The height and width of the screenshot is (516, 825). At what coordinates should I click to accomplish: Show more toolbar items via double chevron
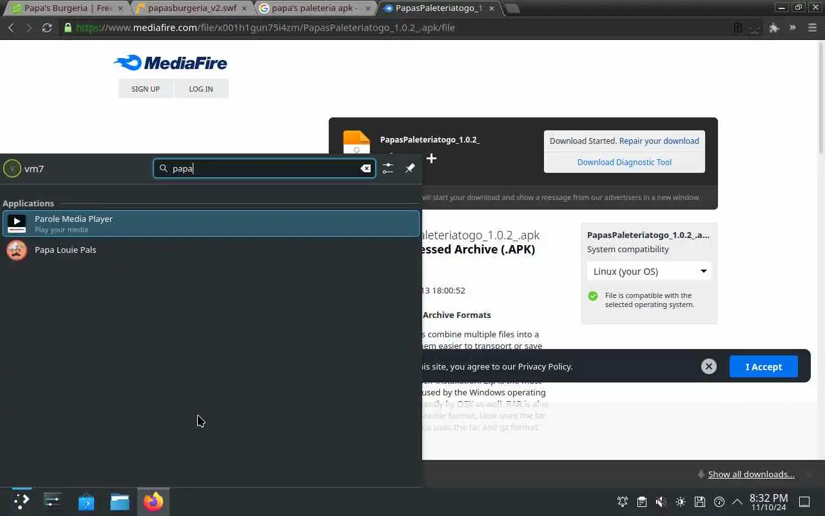point(793,28)
